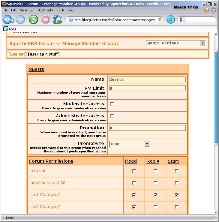Click the Log out link
The height and width of the screenshot is (222, 219).
coord(18,54)
